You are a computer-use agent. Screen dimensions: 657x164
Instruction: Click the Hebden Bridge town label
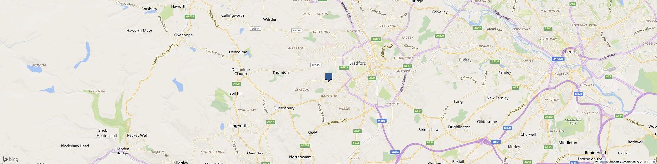[122, 151]
